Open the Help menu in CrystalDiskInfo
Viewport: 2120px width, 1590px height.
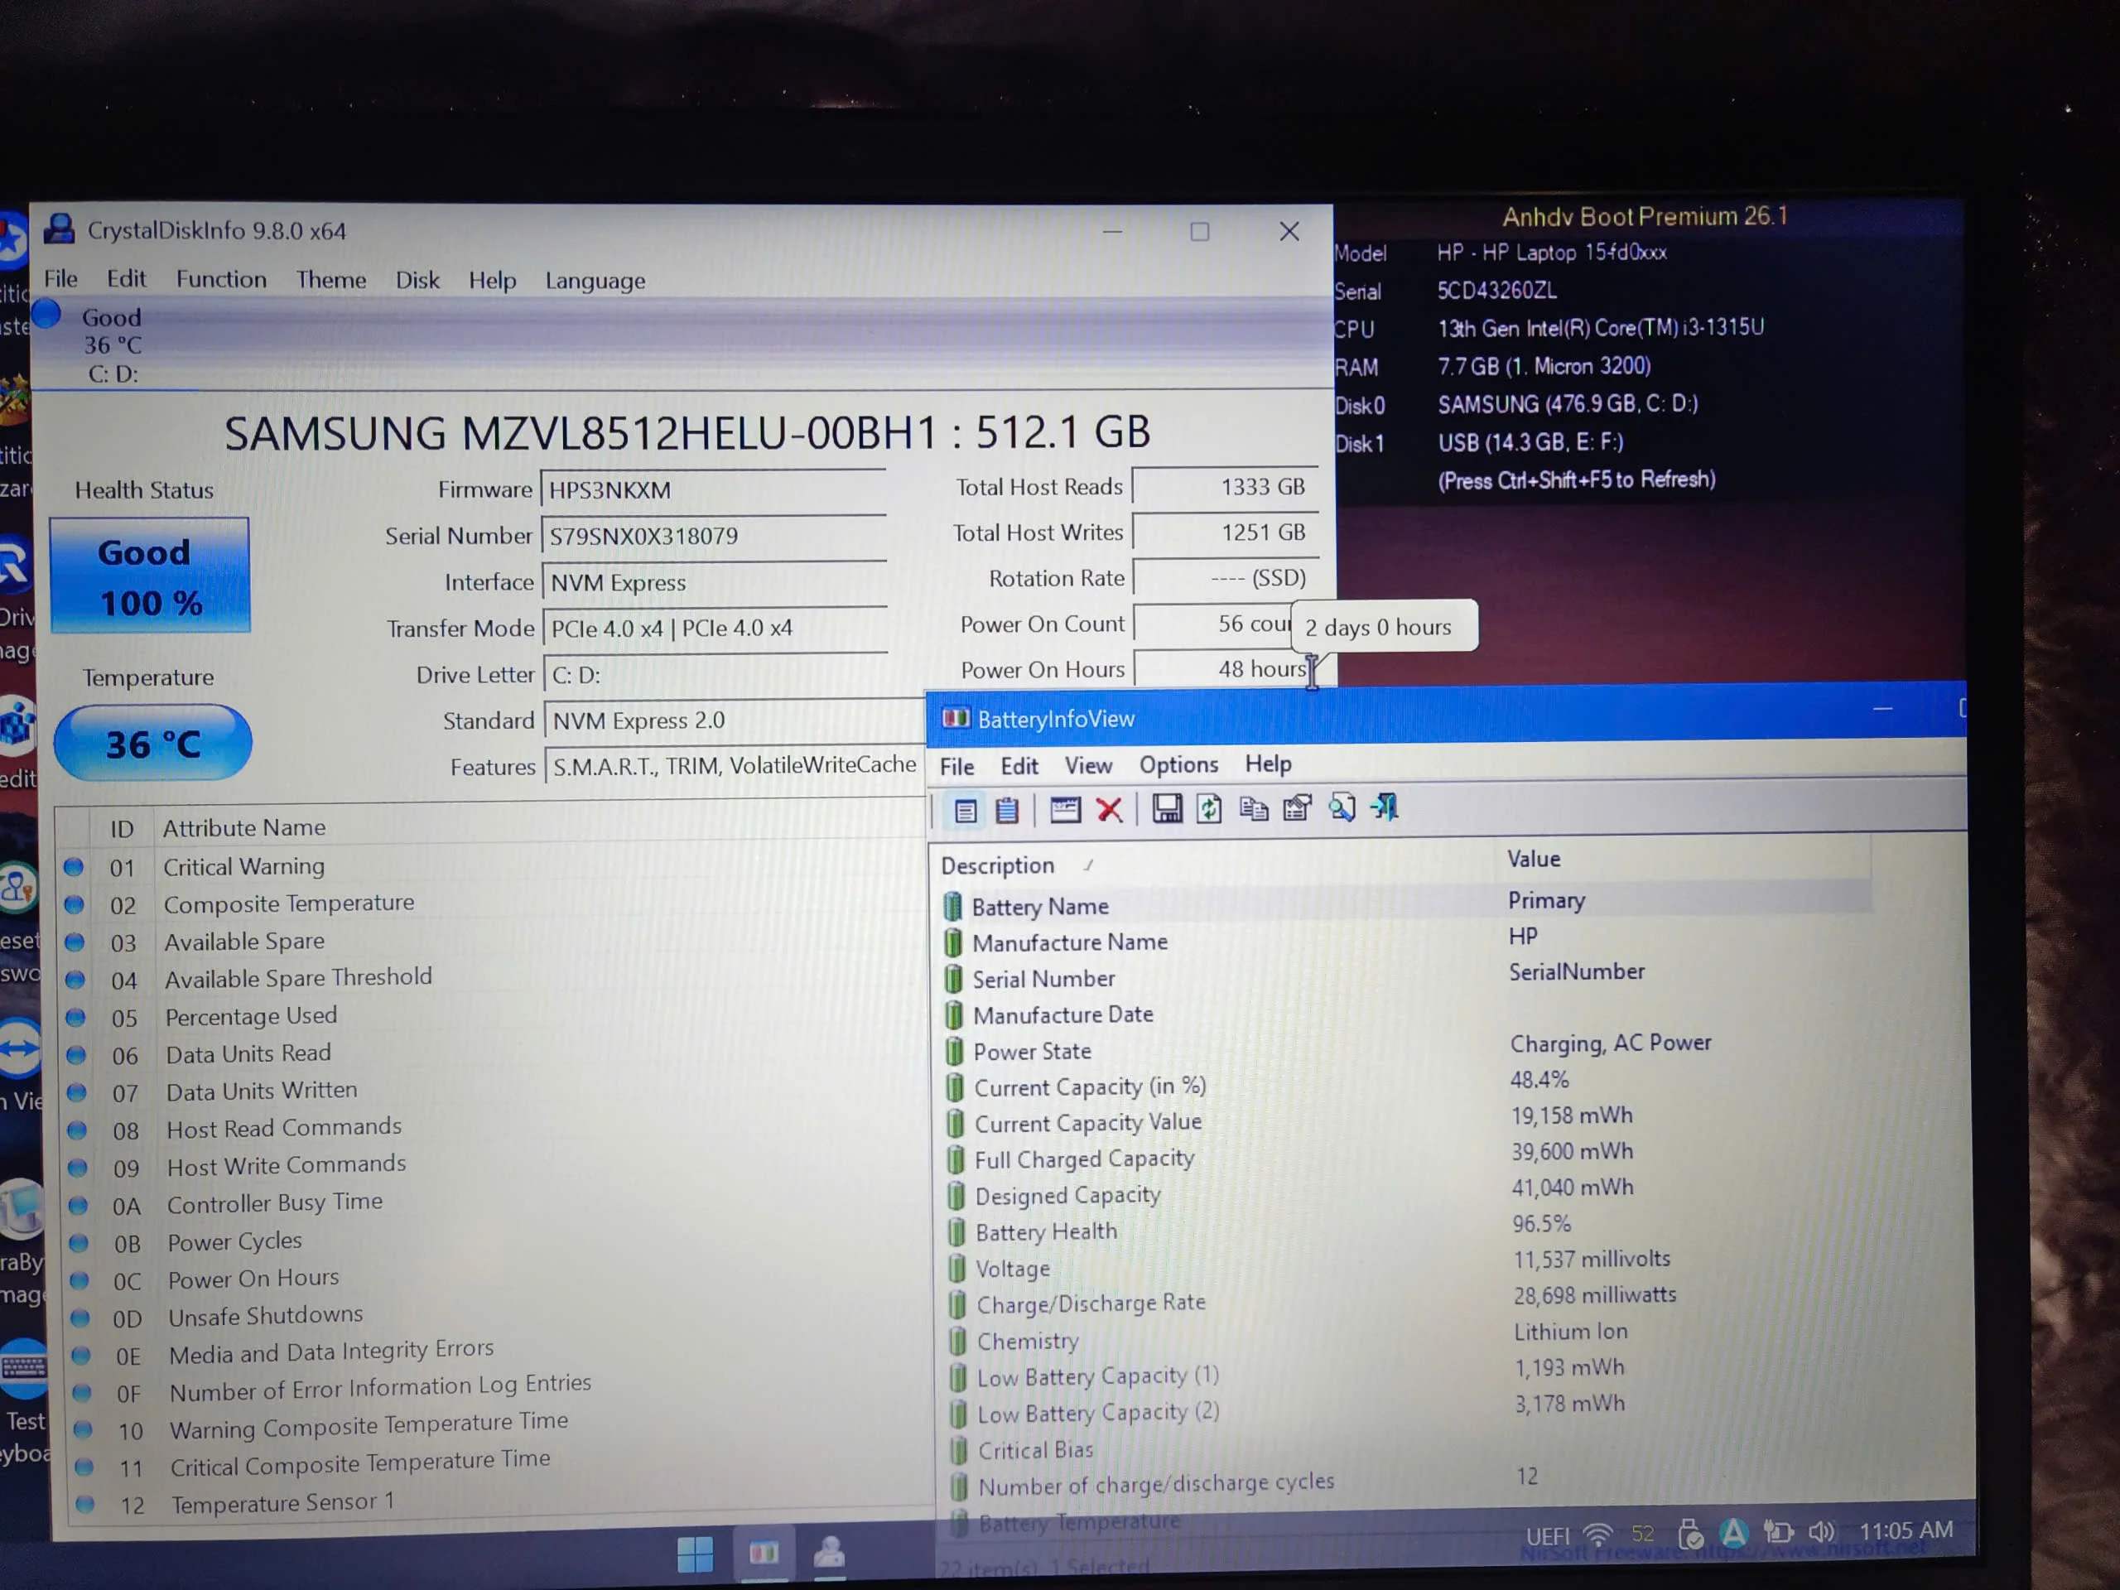493,280
